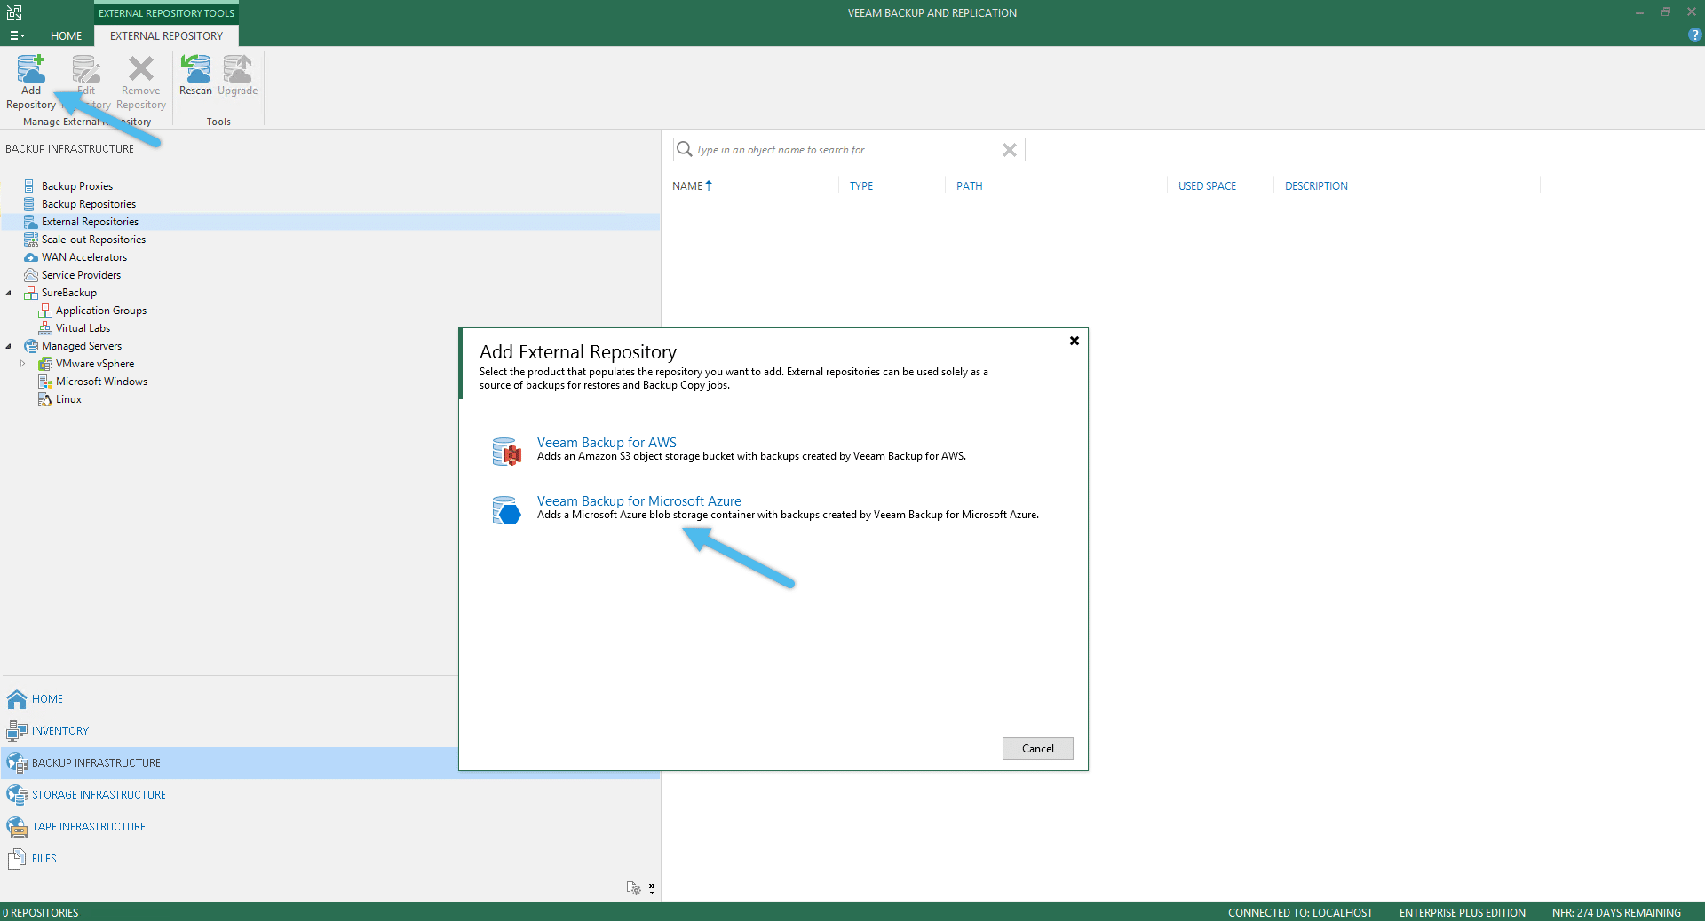Select the EXTERNAL REPOSITORY ribbon tab
Screen dimensions: 1705x921
(166, 35)
